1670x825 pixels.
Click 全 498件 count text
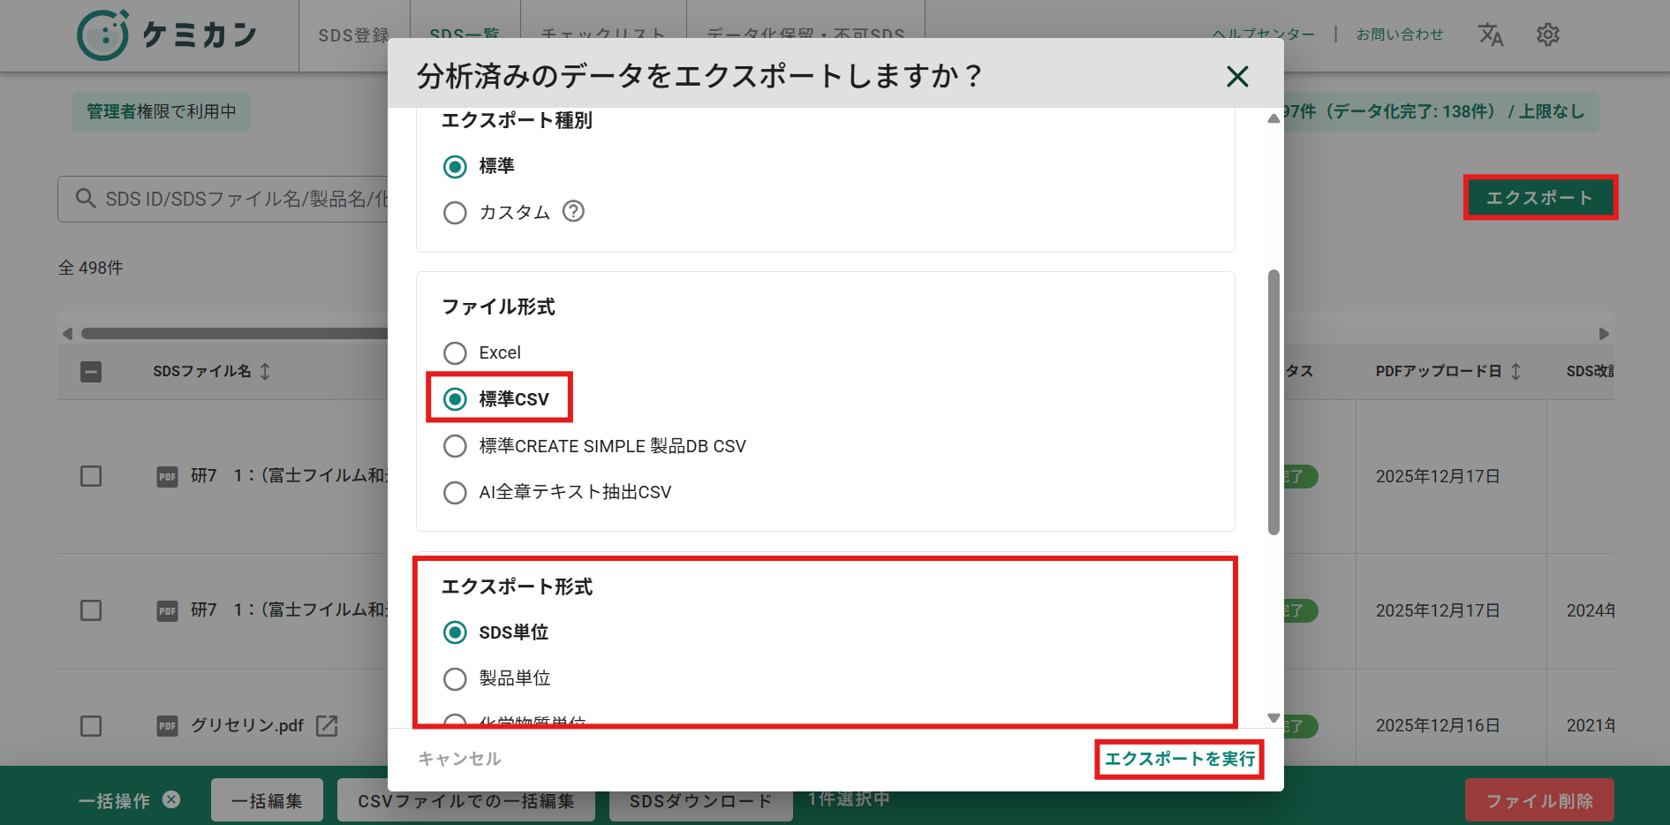click(91, 268)
